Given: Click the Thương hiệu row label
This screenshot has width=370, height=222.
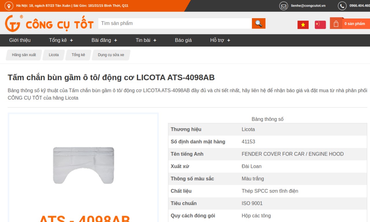Looking at the screenshot, I should coord(186,129).
